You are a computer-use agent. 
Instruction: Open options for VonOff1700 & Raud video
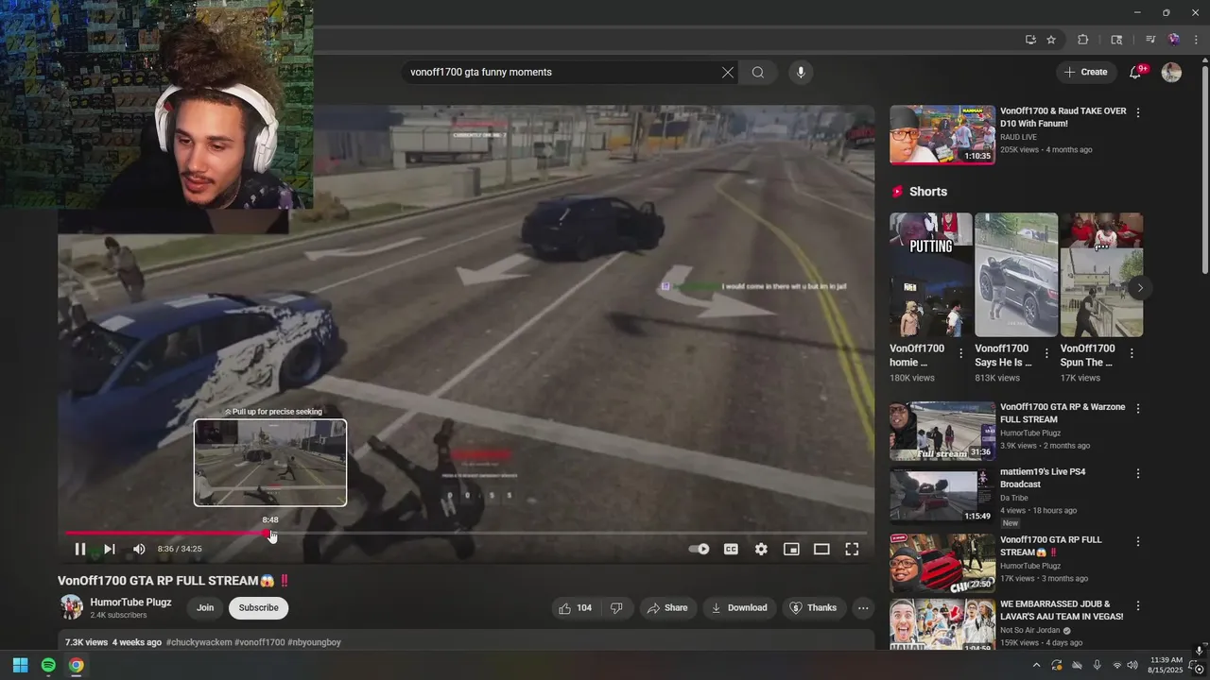pos(1138,112)
